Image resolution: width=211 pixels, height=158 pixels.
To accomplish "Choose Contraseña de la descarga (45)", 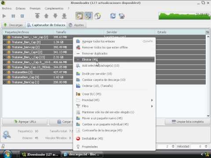I will pyautogui.click(x=114, y=130).
